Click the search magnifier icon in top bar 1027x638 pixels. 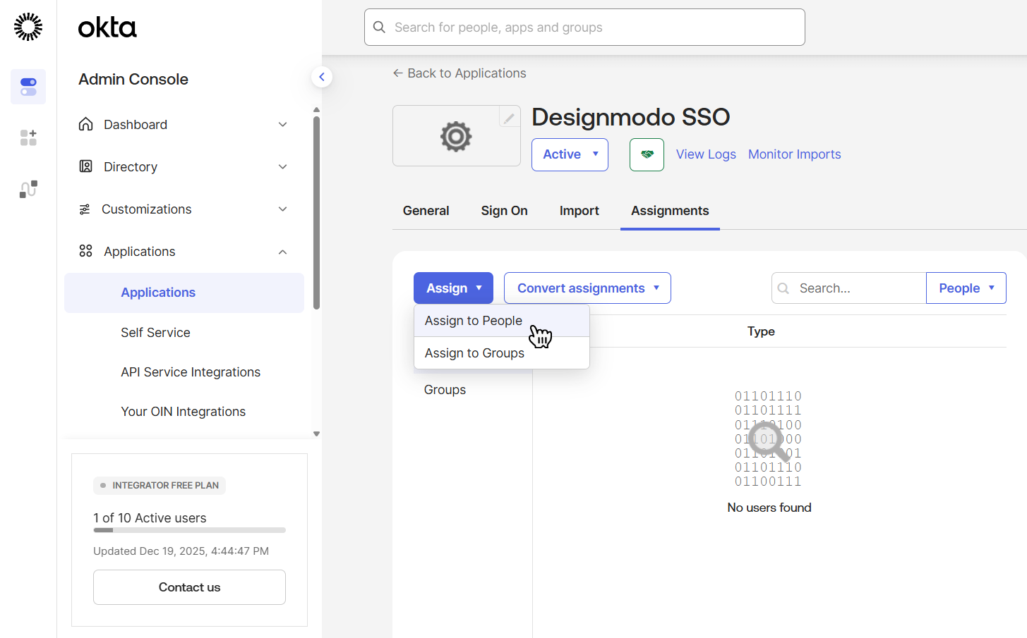(379, 27)
